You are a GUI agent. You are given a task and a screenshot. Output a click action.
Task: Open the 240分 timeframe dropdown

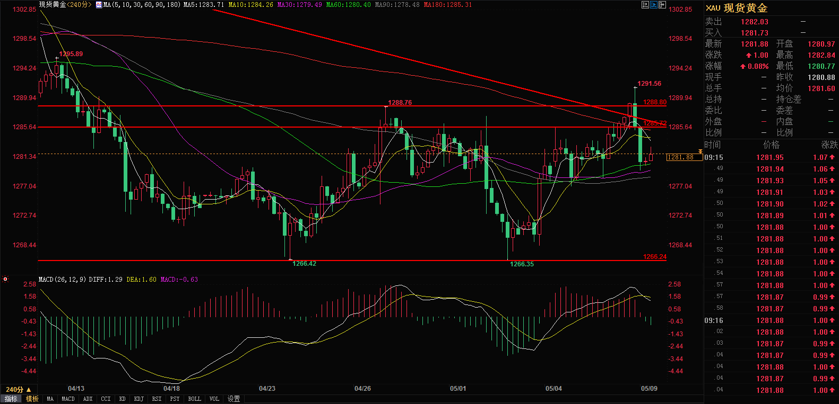click(18, 390)
